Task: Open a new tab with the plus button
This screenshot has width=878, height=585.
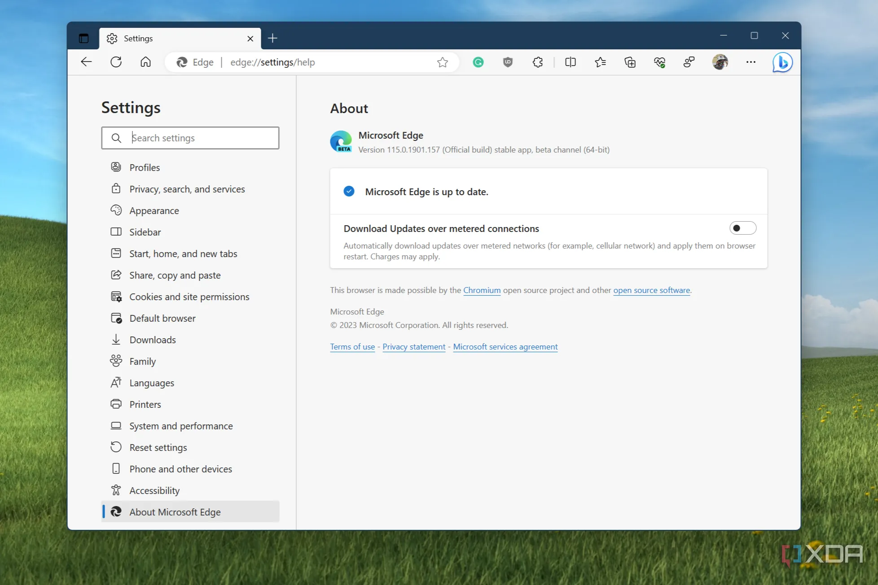Action: click(272, 38)
